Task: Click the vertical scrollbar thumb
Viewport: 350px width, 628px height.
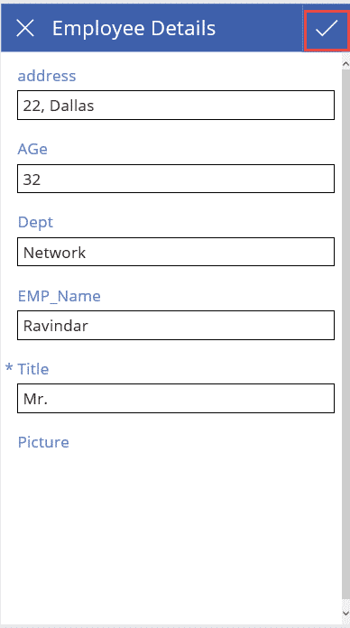Action: coord(346,335)
